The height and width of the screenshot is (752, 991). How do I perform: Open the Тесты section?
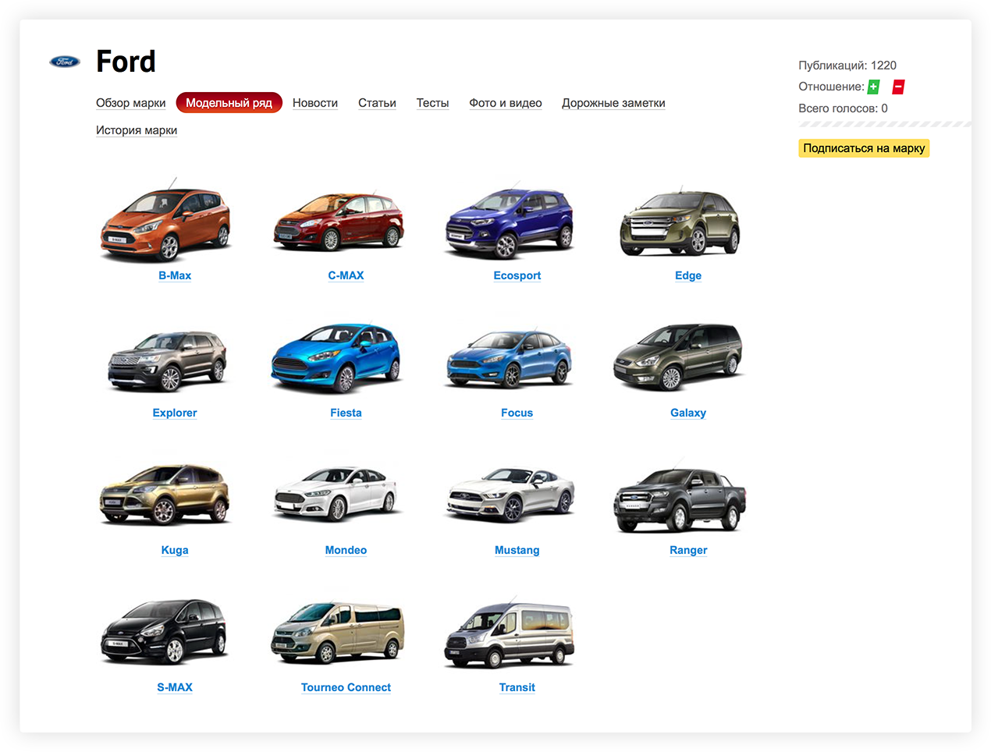[x=432, y=103]
